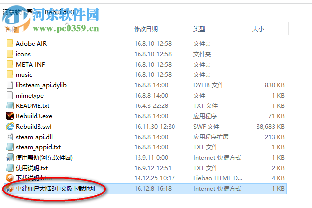
Task: Select the 重建僵尸大陆3中文版下载地址 file name
Action: pos(56,188)
